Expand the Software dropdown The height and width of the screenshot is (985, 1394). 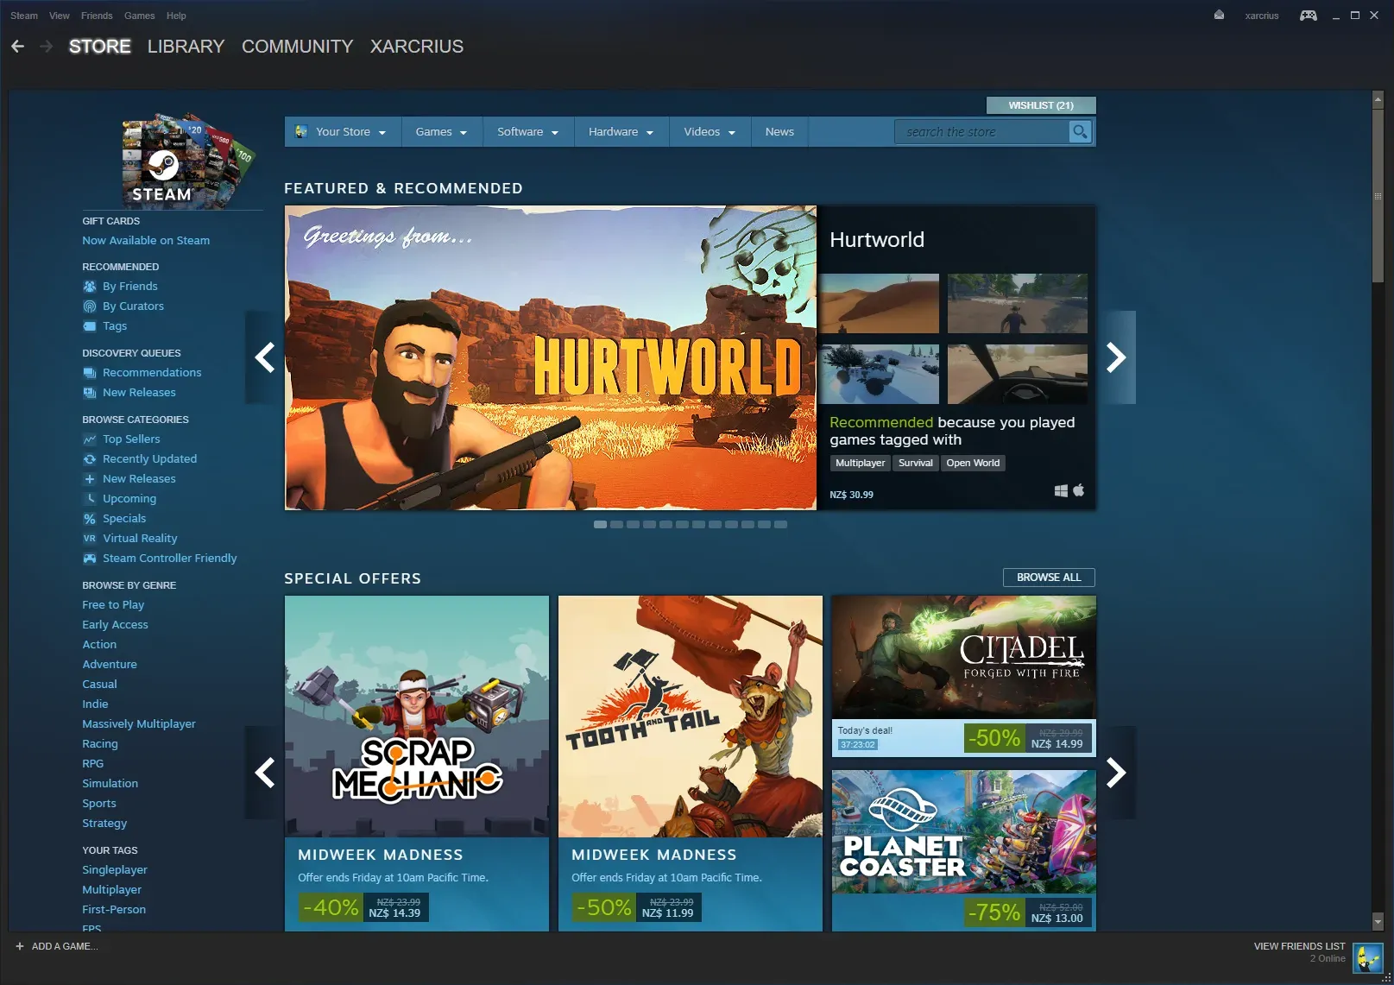coord(528,132)
